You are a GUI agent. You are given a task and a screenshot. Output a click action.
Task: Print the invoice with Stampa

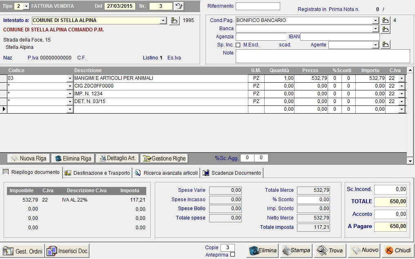click(296, 250)
